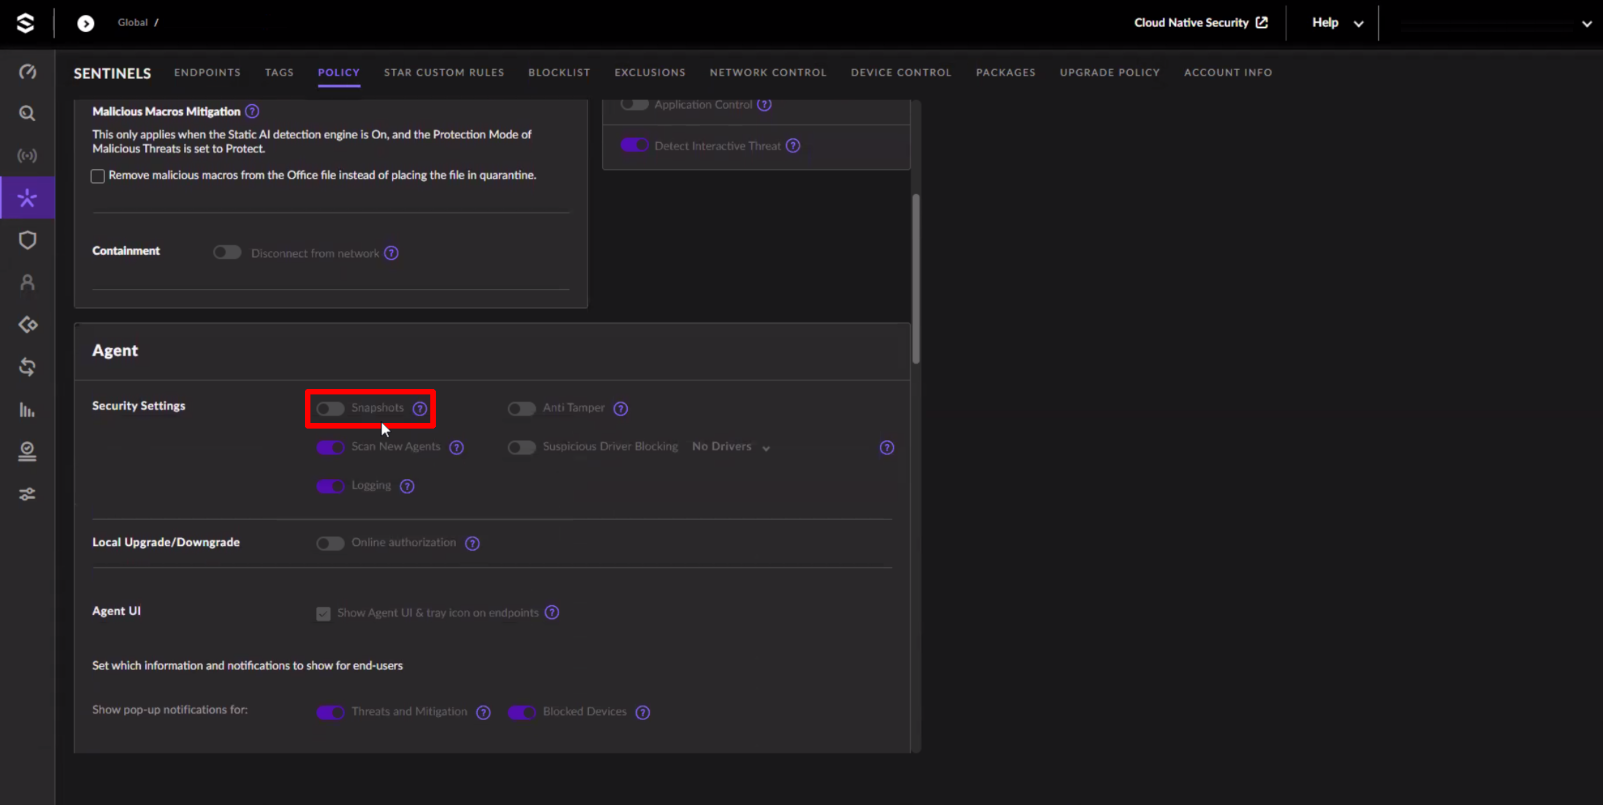Toggle the Detect Interactive Threat switch
1603x805 pixels.
(635, 145)
